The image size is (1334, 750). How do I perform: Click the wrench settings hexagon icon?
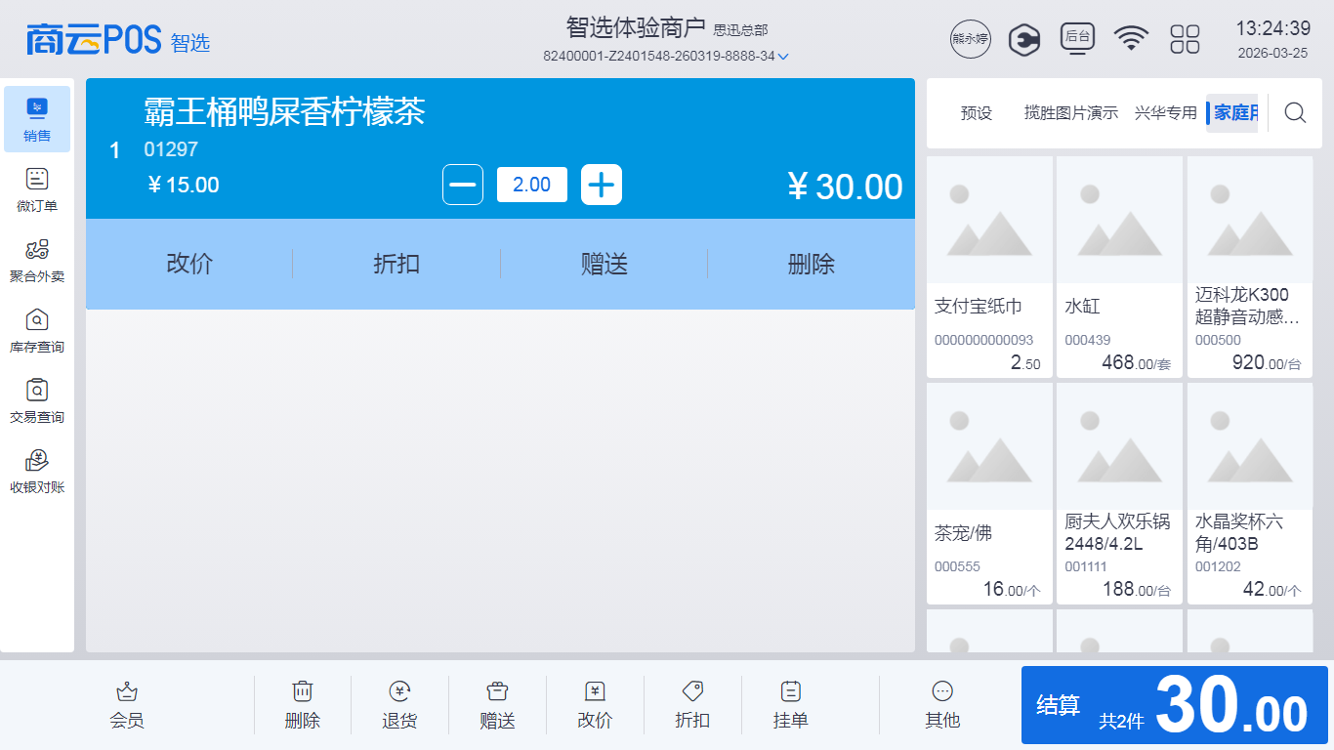(1023, 39)
